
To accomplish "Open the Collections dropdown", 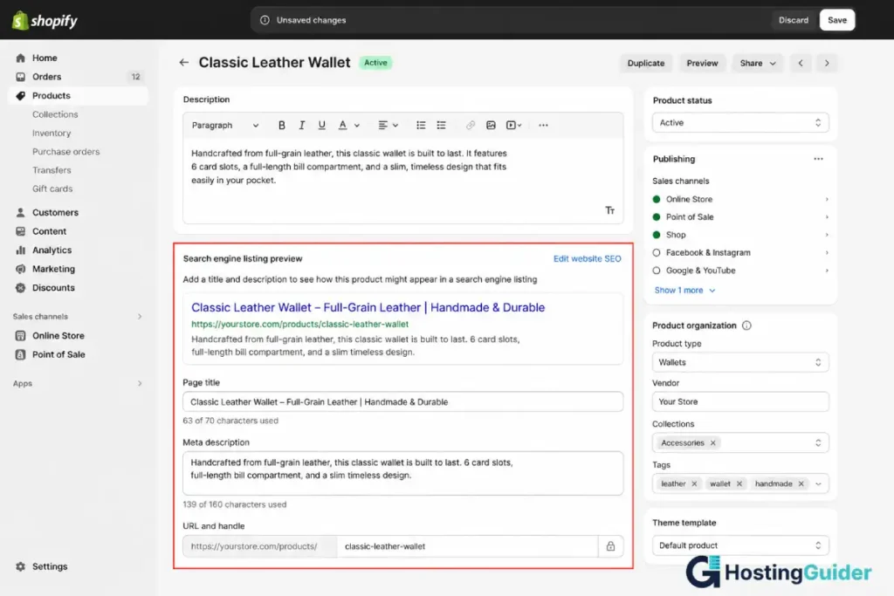I will pos(740,442).
